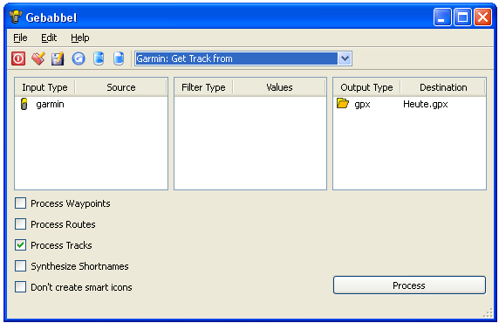Viewport: 499px width, 323px height.
Task: Click the red power quit icon
Action: [18, 58]
